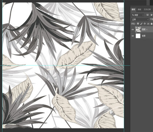
Task: Hide the 图层 1 layer via eye icon
Action: tap(133, 30)
